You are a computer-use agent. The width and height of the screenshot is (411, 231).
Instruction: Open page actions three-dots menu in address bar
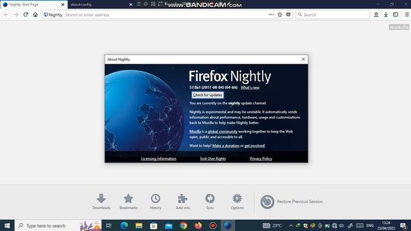tap(271, 15)
